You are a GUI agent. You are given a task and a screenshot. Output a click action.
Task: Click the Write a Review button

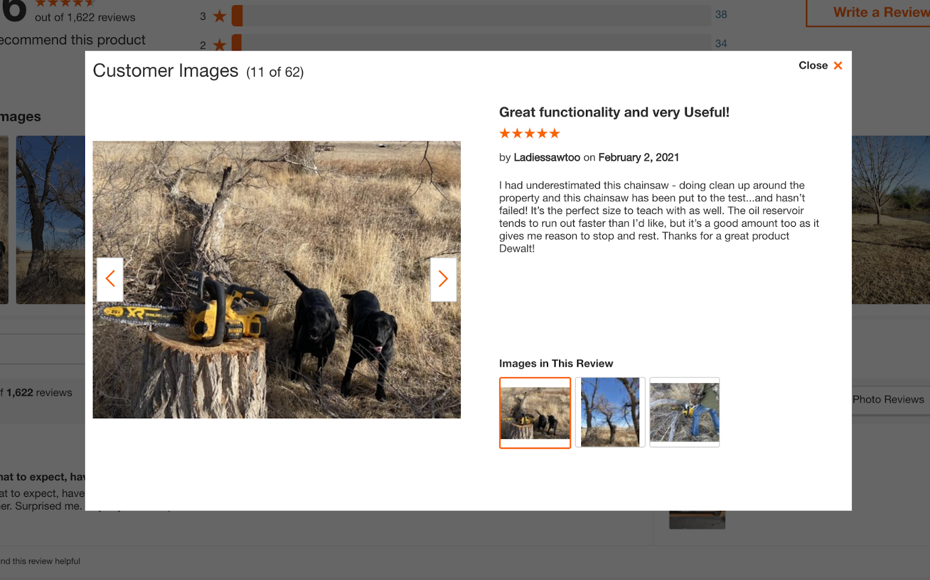(868, 12)
